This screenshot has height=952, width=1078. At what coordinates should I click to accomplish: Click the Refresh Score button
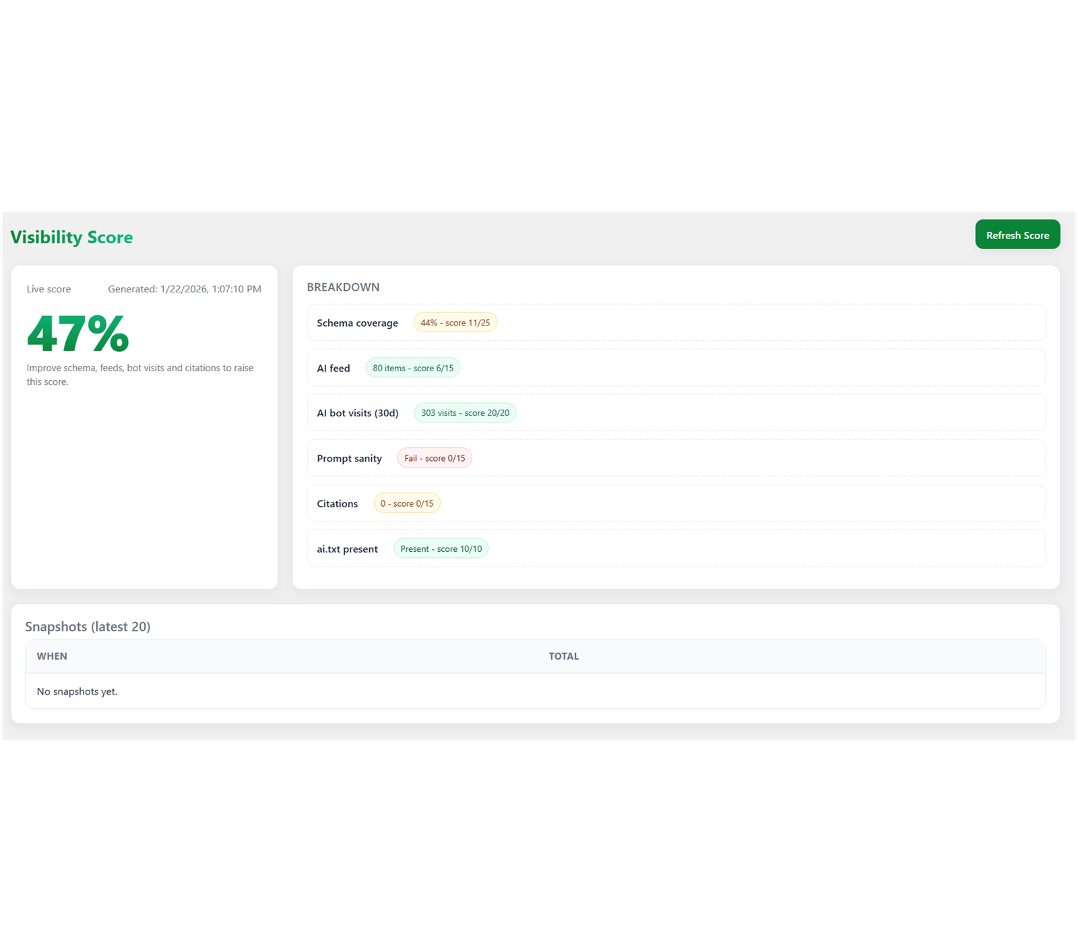(1017, 234)
